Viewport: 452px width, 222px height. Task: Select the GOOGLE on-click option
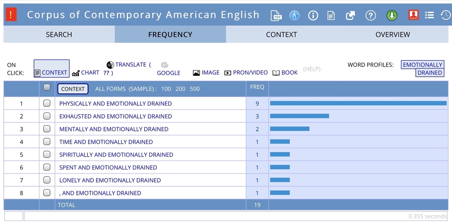tap(168, 73)
